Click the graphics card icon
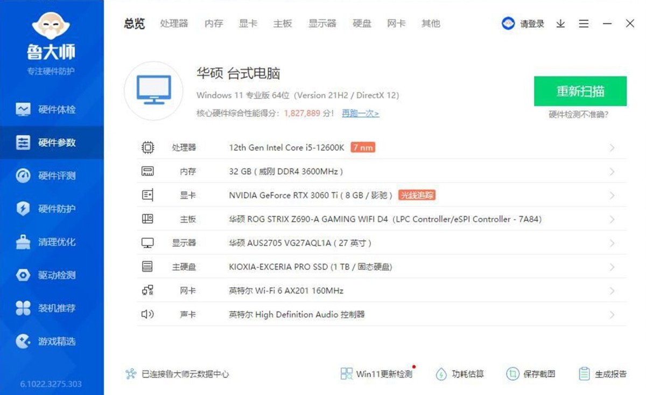This screenshot has height=395, width=646. point(148,195)
